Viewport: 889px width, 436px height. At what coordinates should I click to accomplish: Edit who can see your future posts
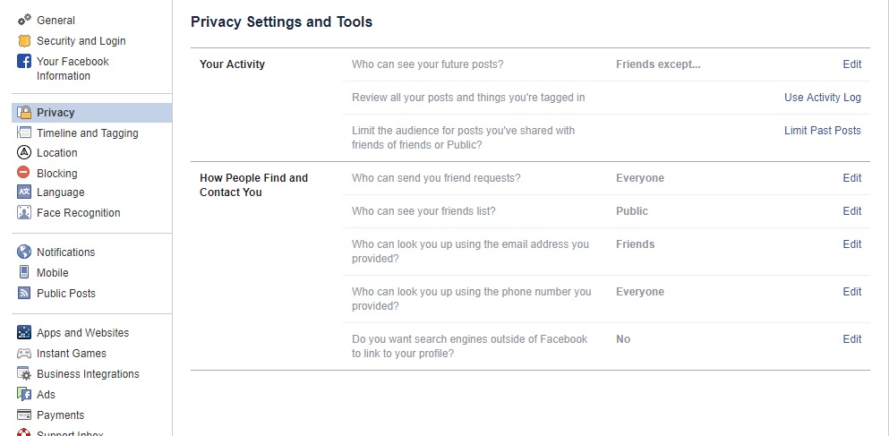(851, 64)
